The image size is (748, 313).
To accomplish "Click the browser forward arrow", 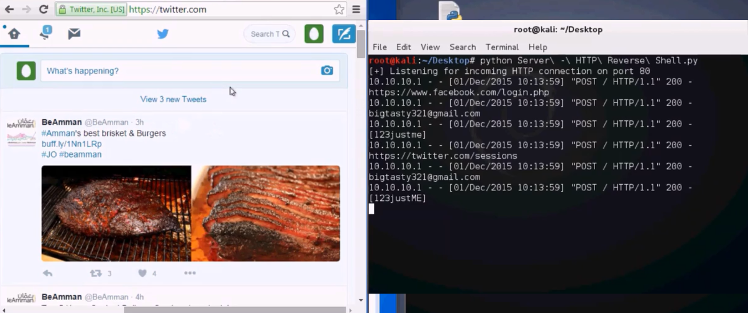I will pyautogui.click(x=26, y=9).
